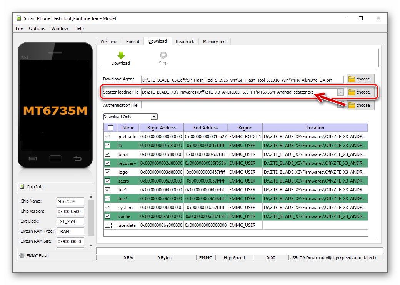This screenshot has height=285, width=400.
Task: Click the Chip Info panel icon
Action: [22, 187]
